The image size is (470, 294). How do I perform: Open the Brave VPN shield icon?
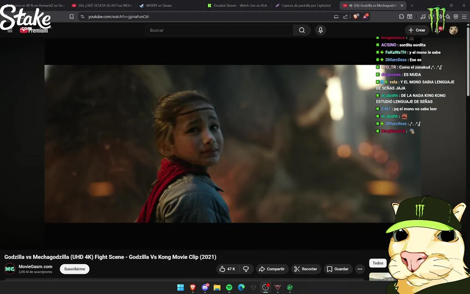point(456,17)
